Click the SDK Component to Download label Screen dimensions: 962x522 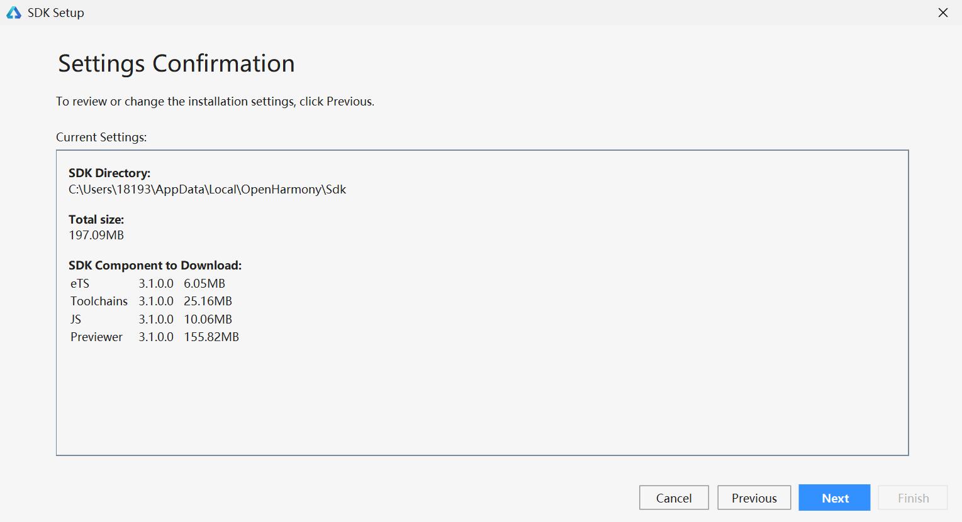click(x=155, y=265)
